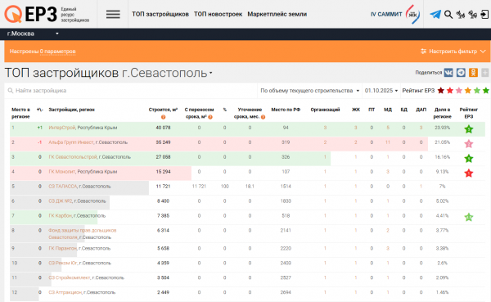Filter by light green ЕРЗ rating star
491x302 pixels.
tap(477, 91)
